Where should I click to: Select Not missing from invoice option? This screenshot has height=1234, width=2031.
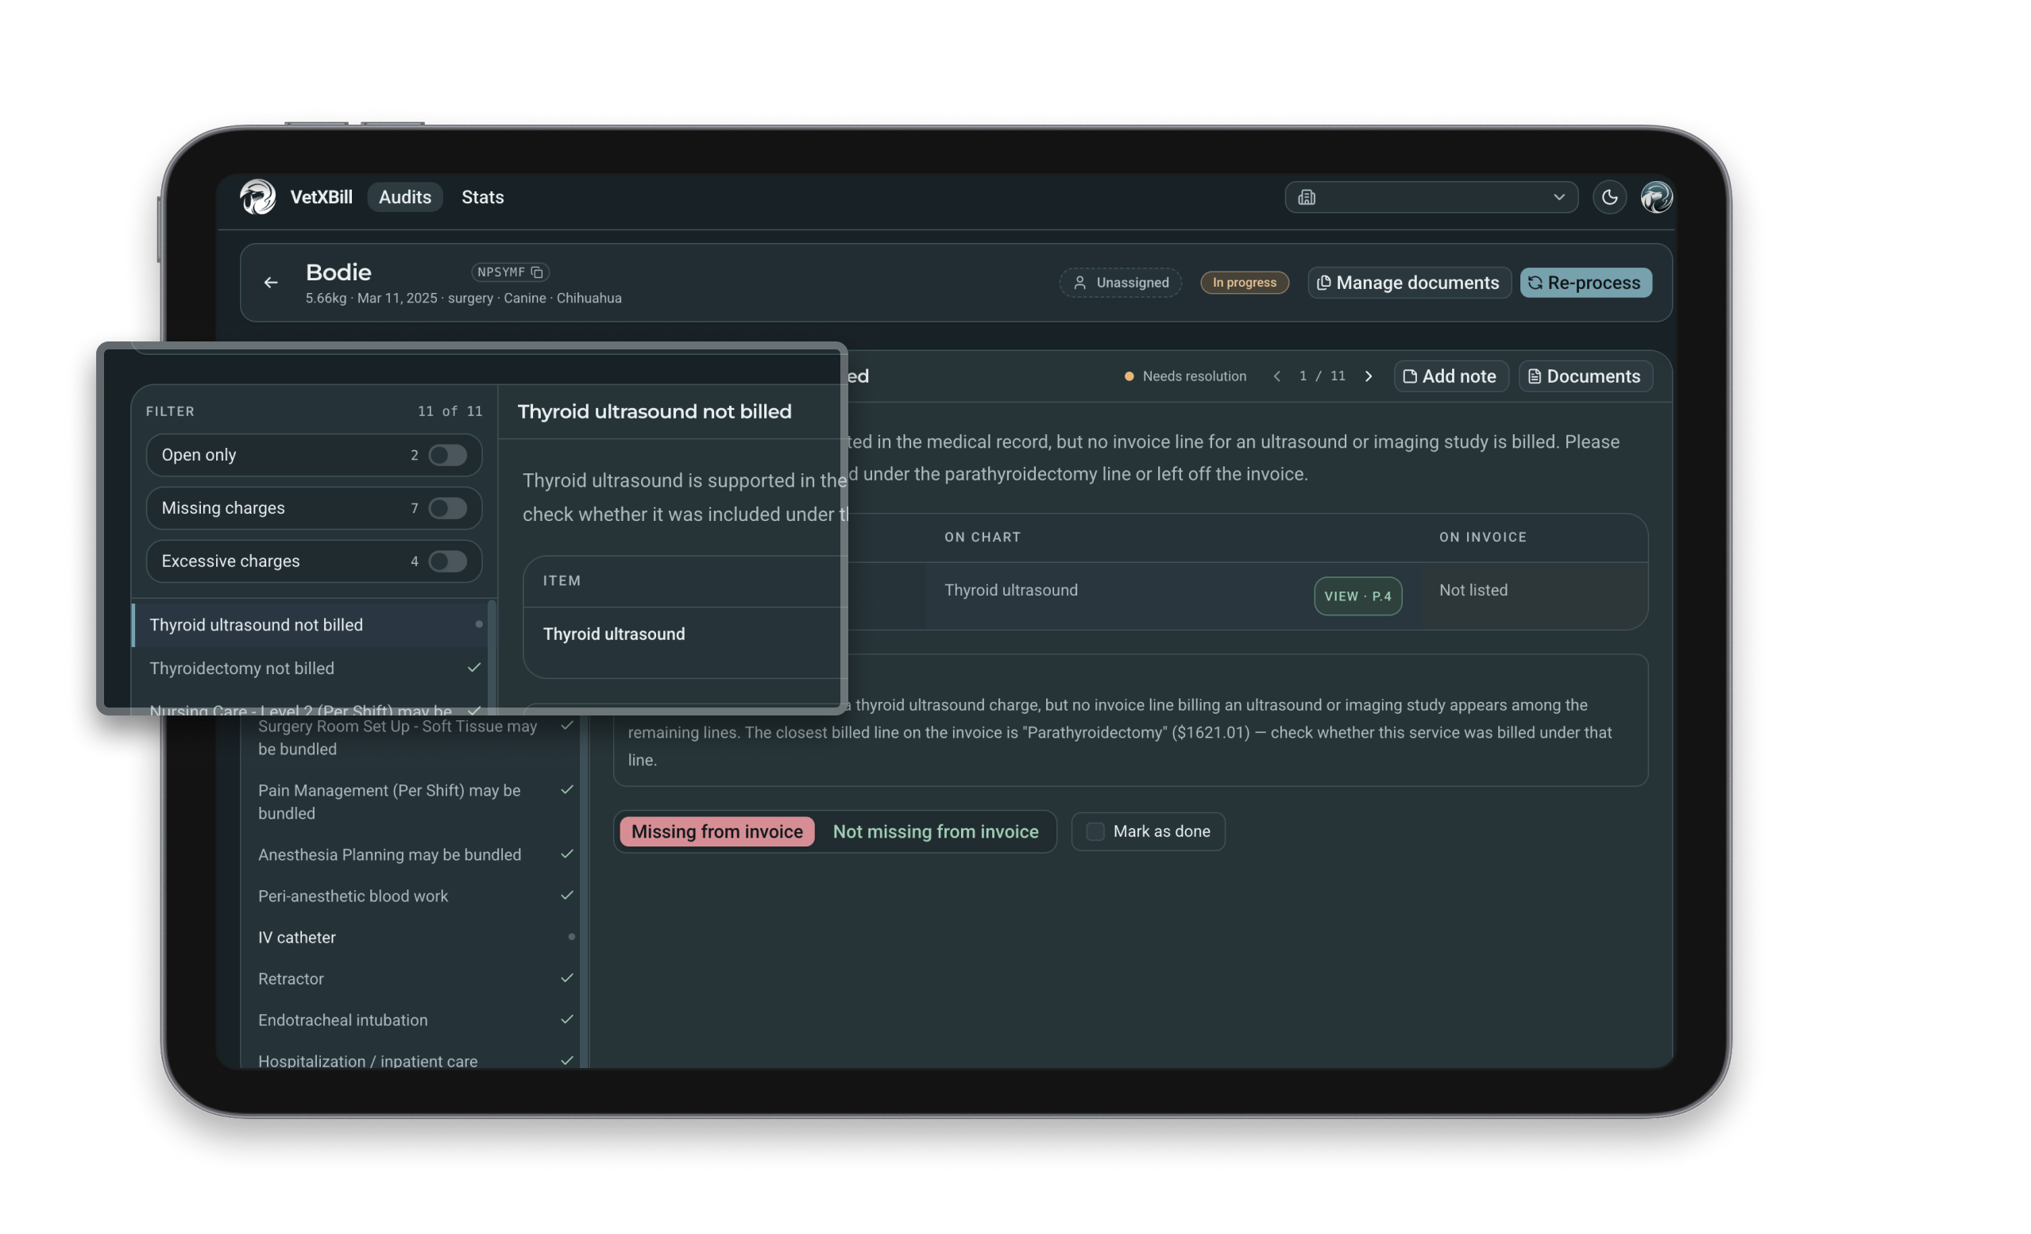tap(936, 831)
